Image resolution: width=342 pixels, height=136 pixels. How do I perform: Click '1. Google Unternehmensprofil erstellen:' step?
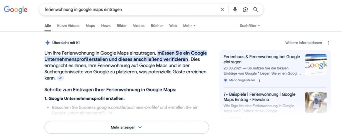[84, 99]
